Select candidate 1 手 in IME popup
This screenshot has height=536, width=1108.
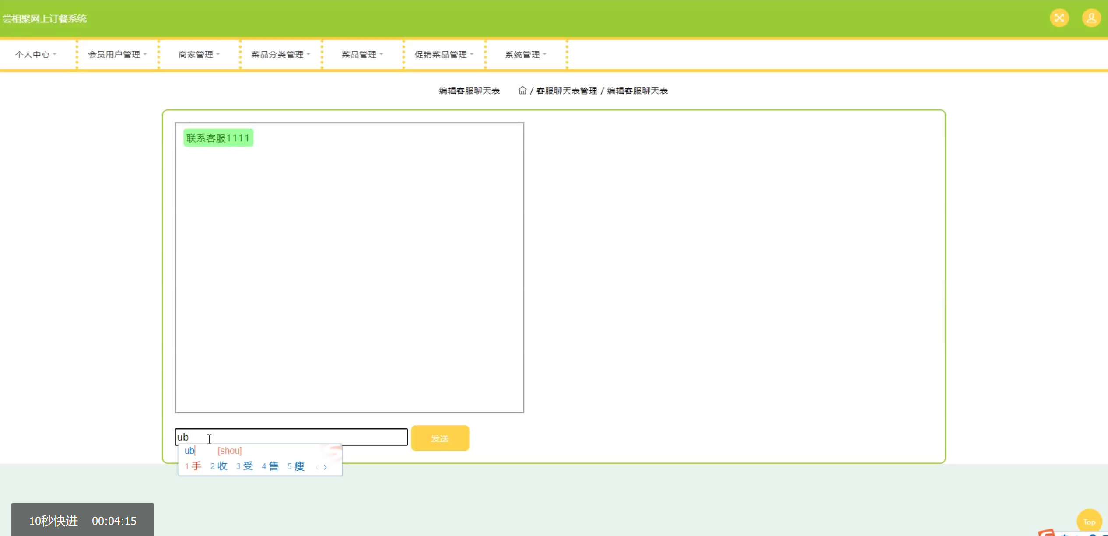(x=193, y=466)
